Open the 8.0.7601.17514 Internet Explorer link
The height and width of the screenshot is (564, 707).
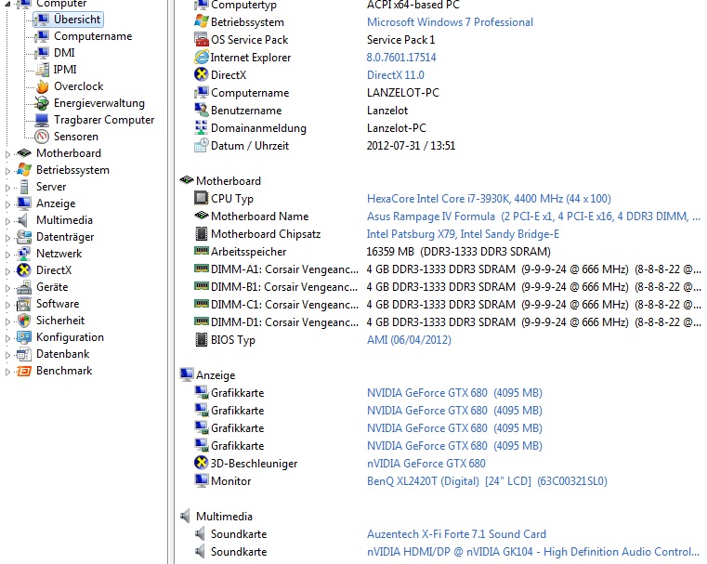tap(401, 58)
